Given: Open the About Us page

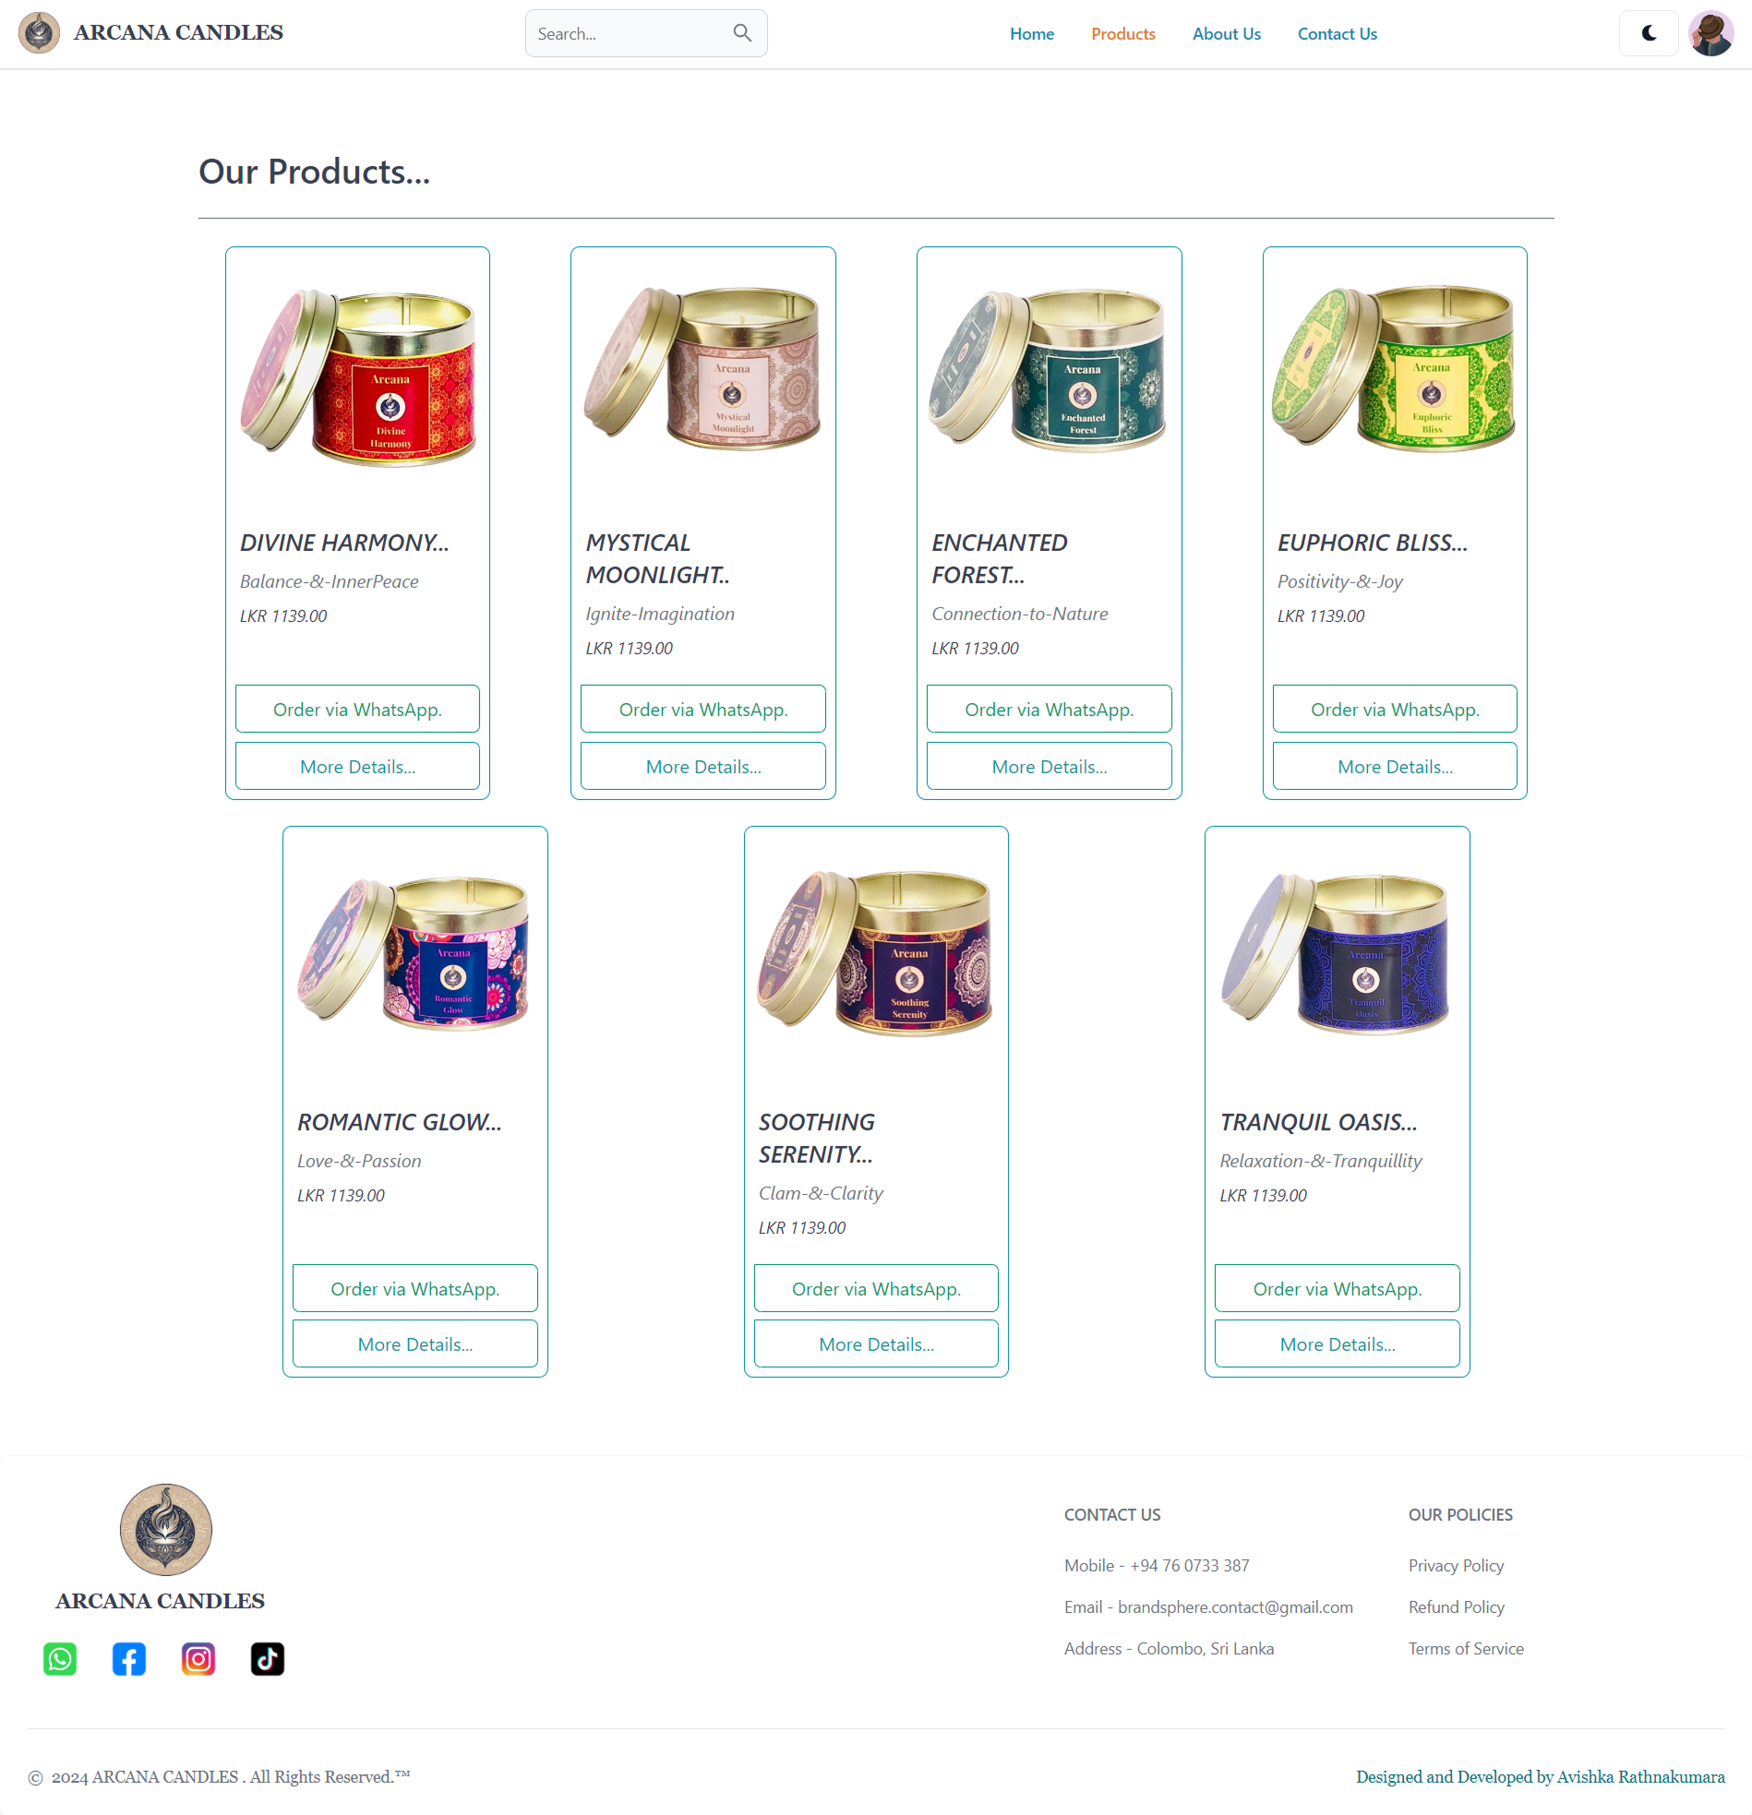Looking at the screenshot, I should click(x=1226, y=33).
